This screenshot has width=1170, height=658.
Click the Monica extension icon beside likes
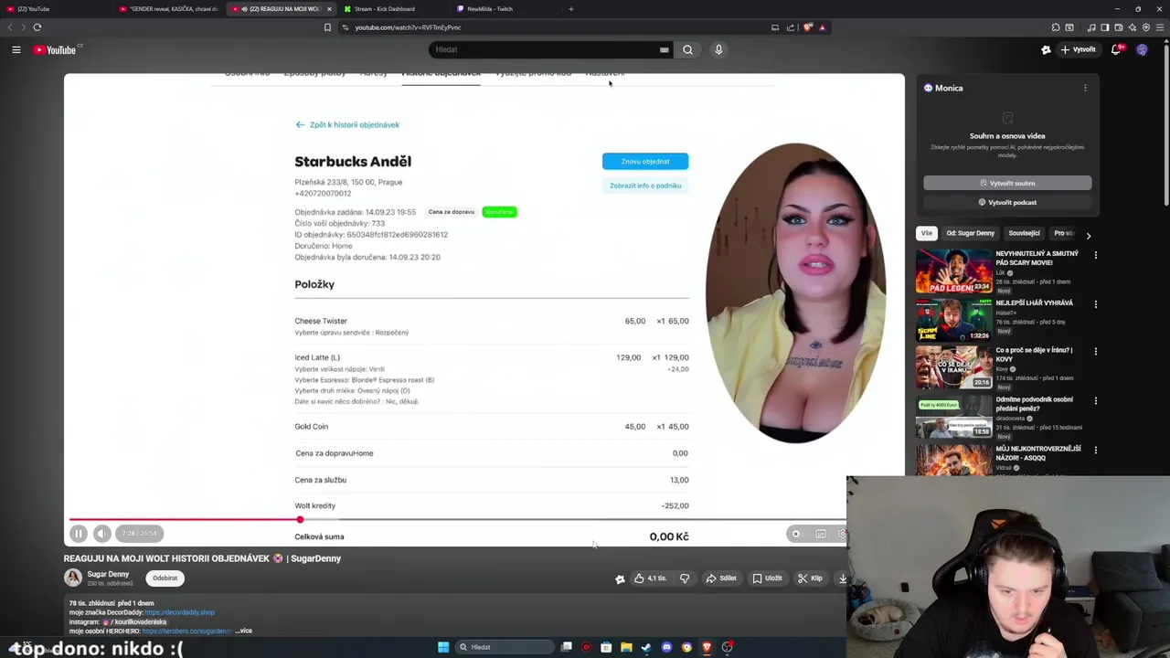pyautogui.click(x=620, y=578)
